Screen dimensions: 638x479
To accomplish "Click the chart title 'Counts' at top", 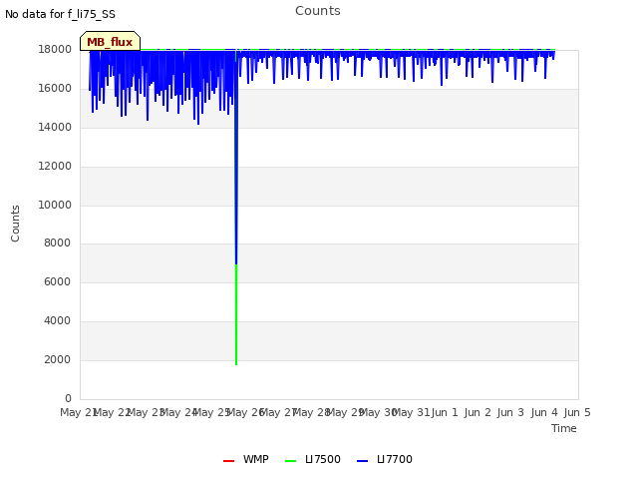I will click(x=318, y=11).
